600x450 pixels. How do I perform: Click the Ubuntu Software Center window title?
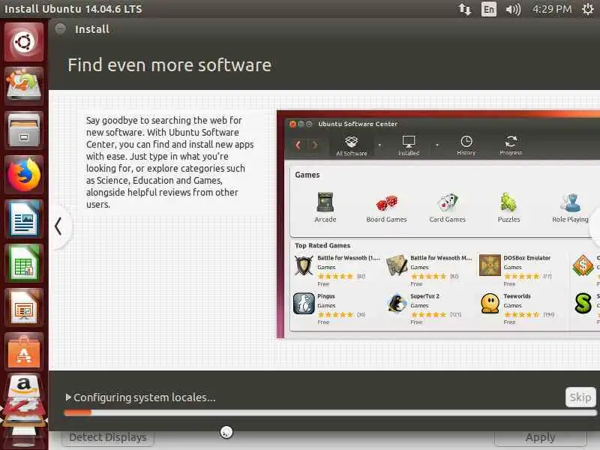click(358, 124)
